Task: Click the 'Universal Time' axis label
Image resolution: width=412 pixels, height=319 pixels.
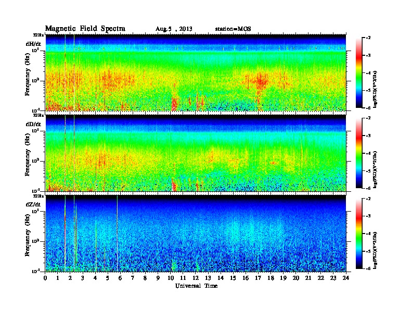Action: coord(196,286)
